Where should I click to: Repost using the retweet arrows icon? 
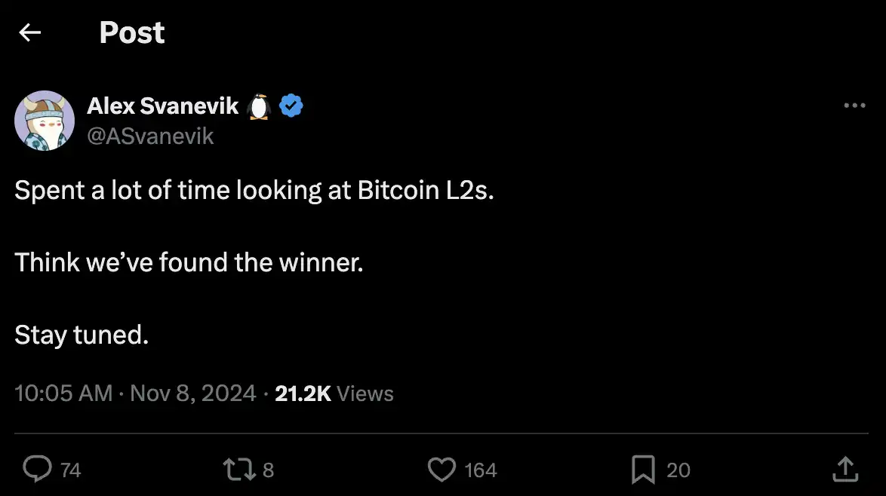[x=239, y=470]
